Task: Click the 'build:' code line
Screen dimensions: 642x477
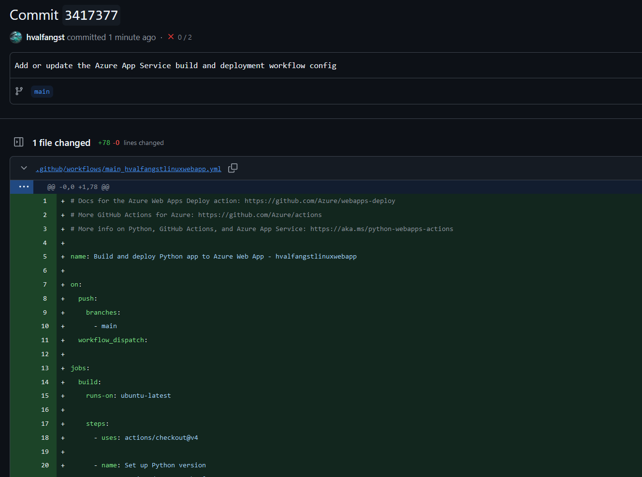Action: tap(90, 382)
